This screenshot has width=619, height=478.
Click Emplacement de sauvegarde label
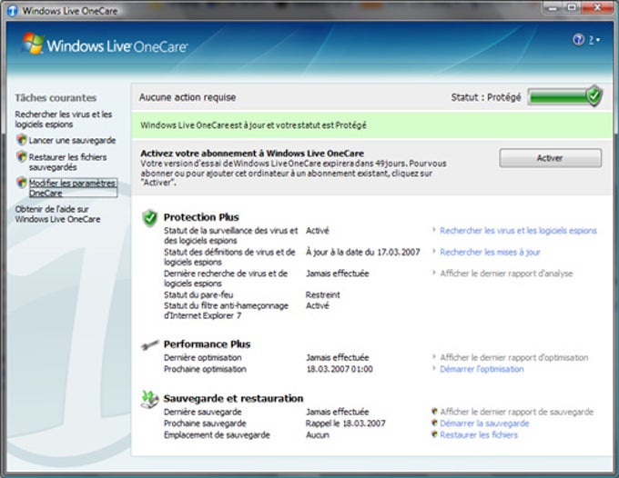click(x=217, y=435)
